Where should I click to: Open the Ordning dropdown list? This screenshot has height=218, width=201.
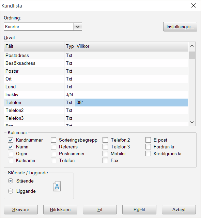click(x=77, y=27)
